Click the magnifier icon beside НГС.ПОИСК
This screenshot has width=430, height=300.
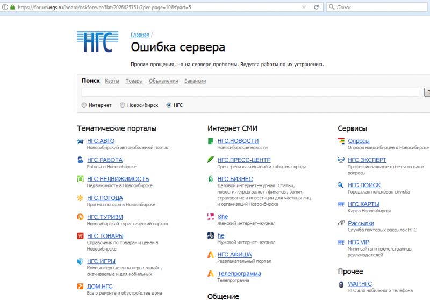point(341,185)
